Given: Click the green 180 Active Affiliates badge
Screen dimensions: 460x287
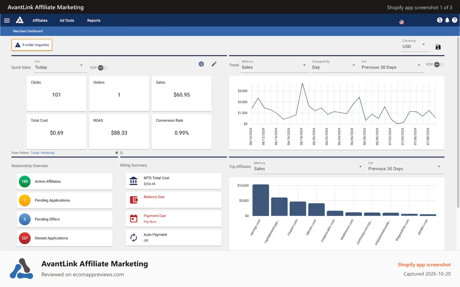Looking at the screenshot, I should tap(25, 181).
